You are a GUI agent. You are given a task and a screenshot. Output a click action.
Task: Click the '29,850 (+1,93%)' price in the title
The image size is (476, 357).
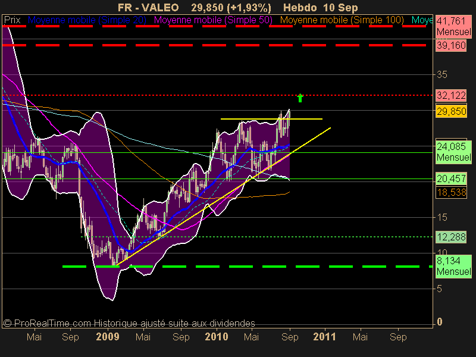[231, 7]
